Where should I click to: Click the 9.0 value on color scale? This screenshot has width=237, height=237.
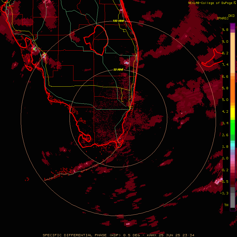[225, 41]
